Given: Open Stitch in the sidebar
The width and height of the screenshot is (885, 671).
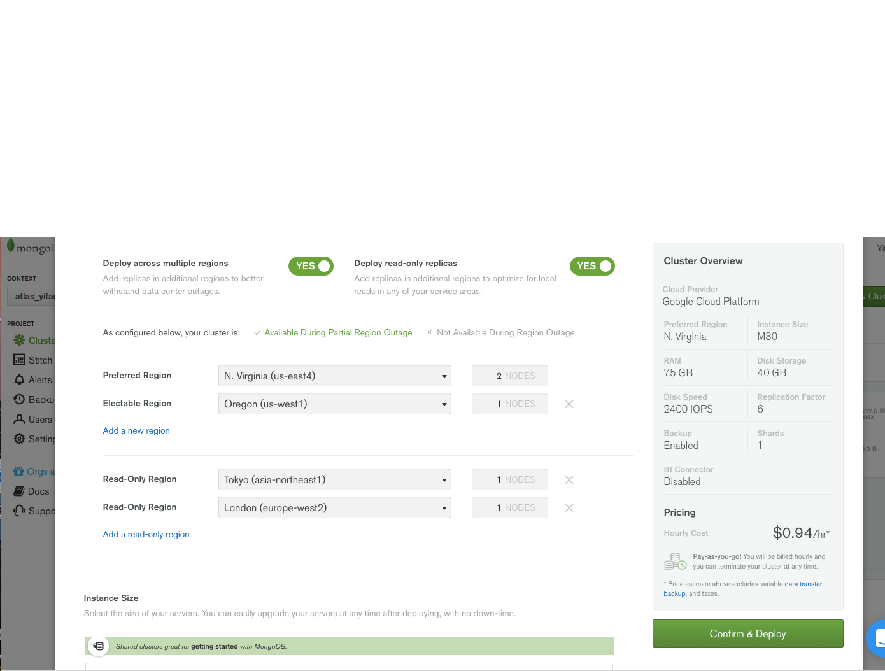Looking at the screenshot, I should click(40, 360).
